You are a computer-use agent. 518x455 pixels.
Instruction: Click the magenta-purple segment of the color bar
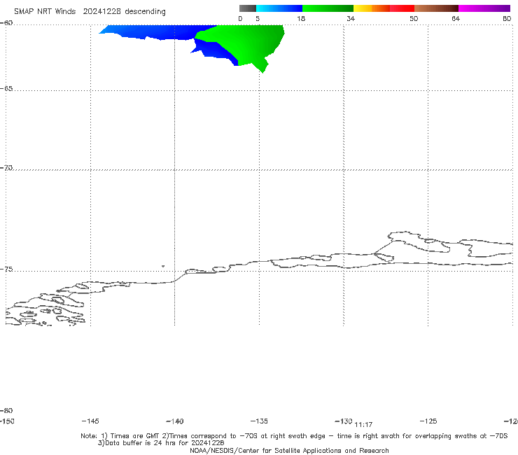click(484, 8)
